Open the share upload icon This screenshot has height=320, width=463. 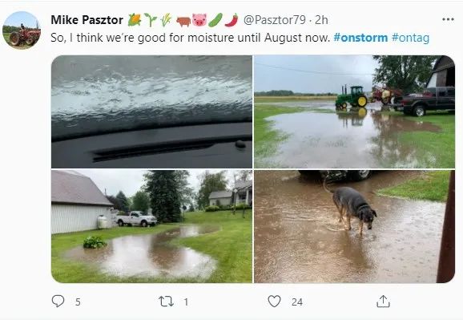383,302
